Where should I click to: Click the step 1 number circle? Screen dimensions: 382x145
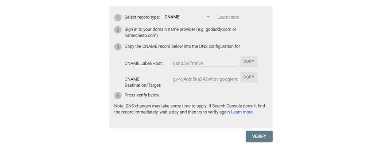tap(118, 17)
